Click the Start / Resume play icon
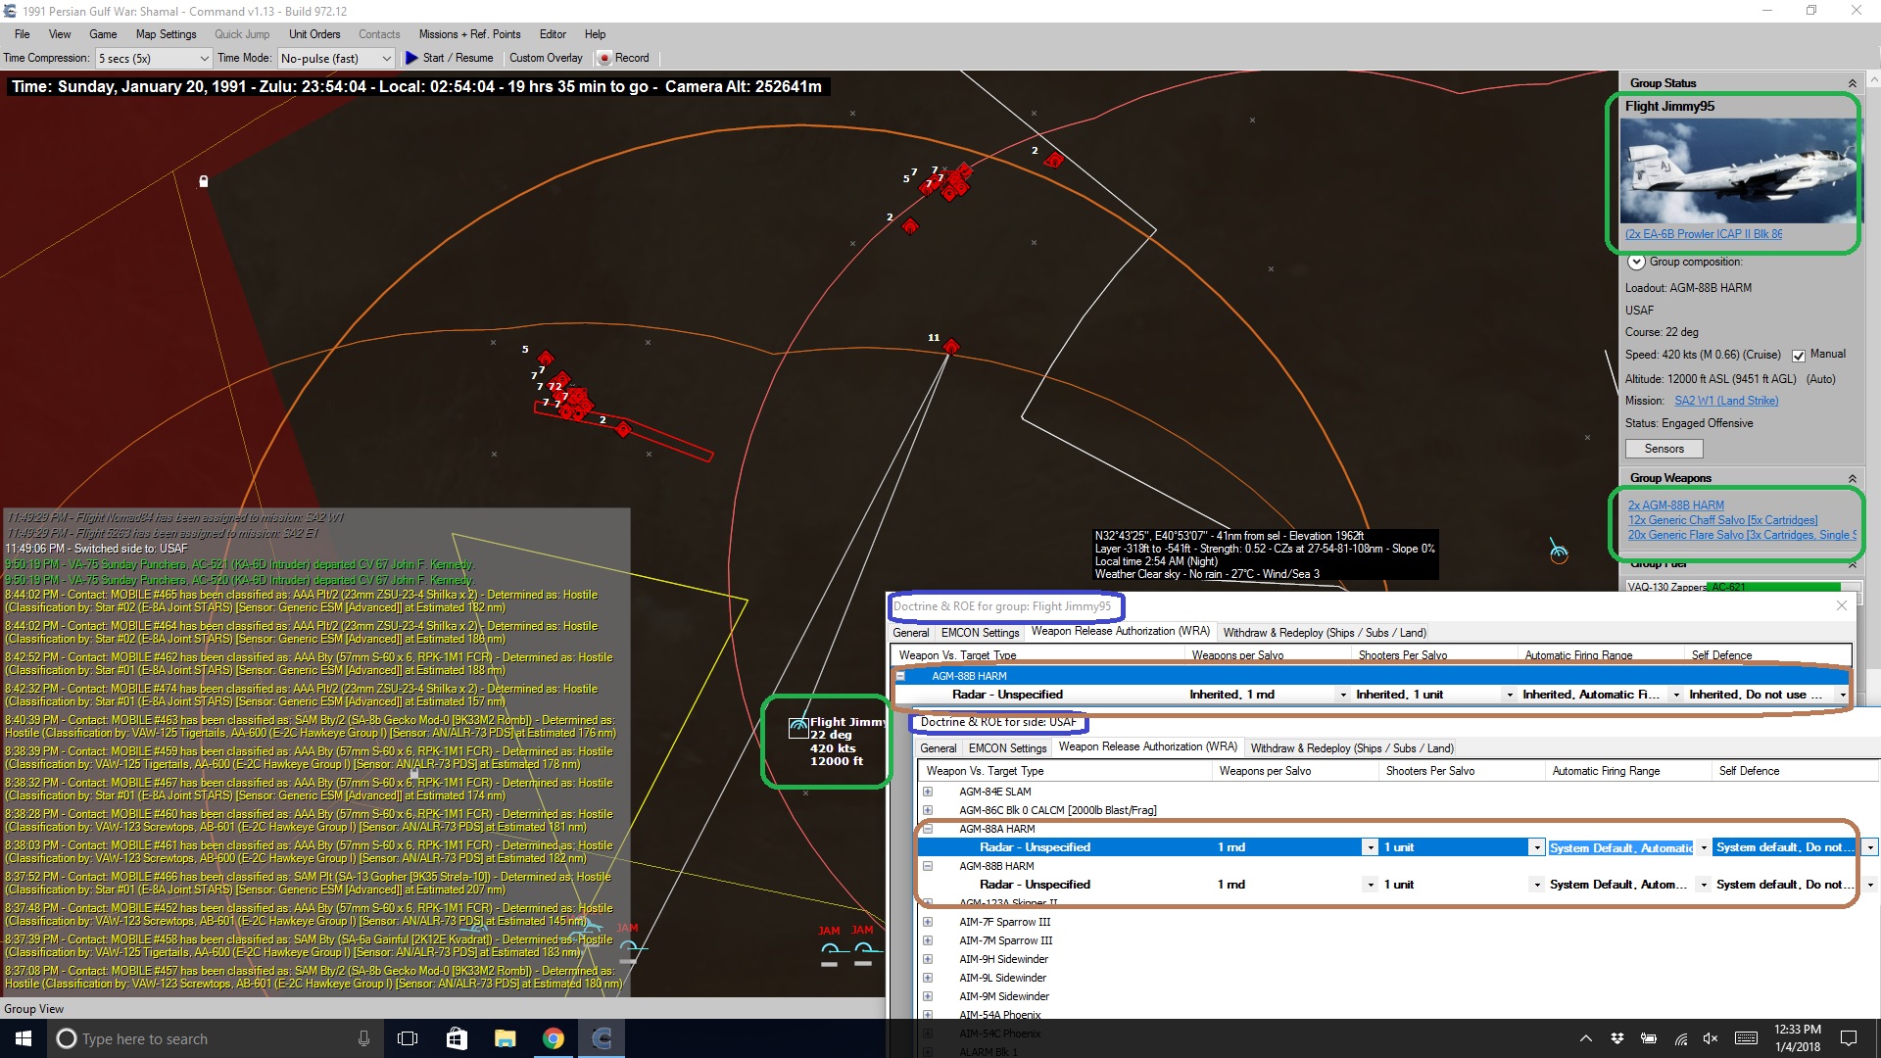 [411, 58]
